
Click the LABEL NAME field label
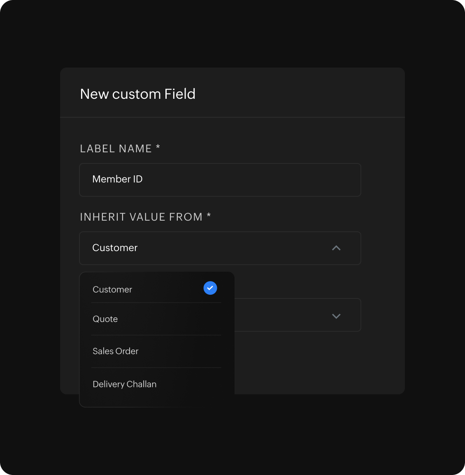point(116,149)
